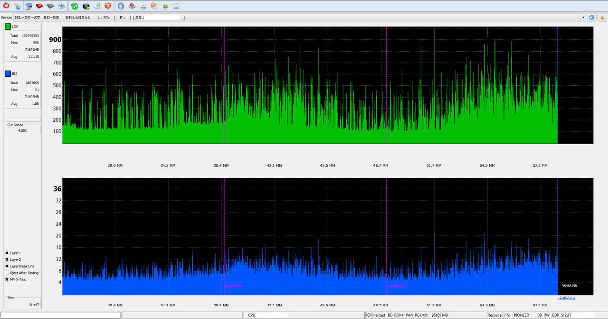Click the Recorder info PIONEER status text
The image size is (608, 319).
(508, 315)
